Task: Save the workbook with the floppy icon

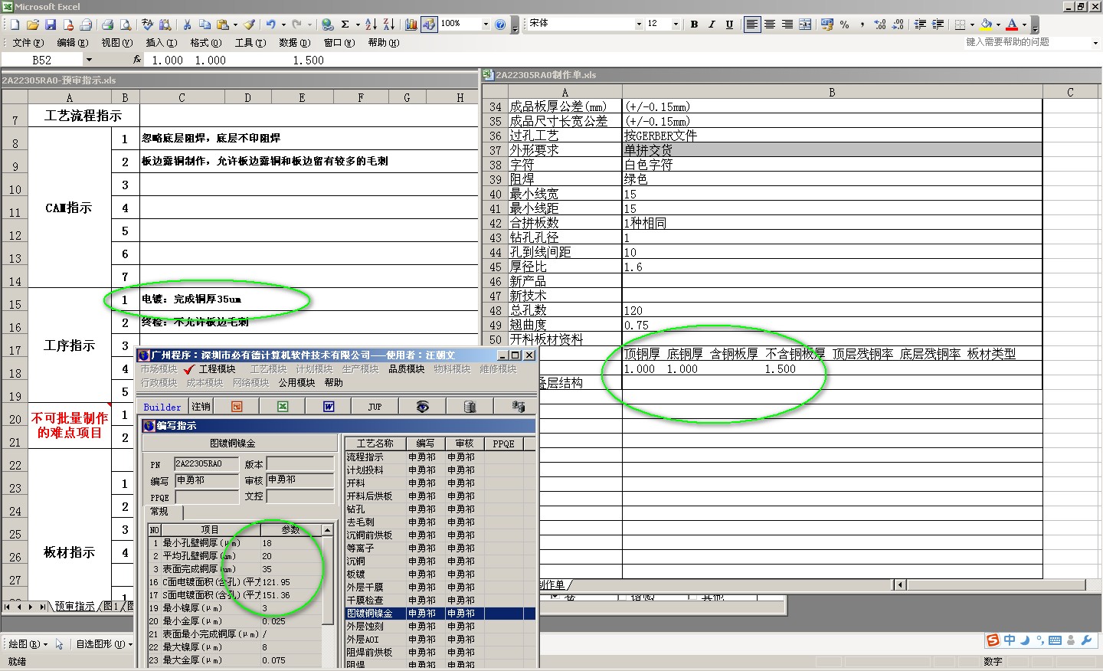Action: 51,25
